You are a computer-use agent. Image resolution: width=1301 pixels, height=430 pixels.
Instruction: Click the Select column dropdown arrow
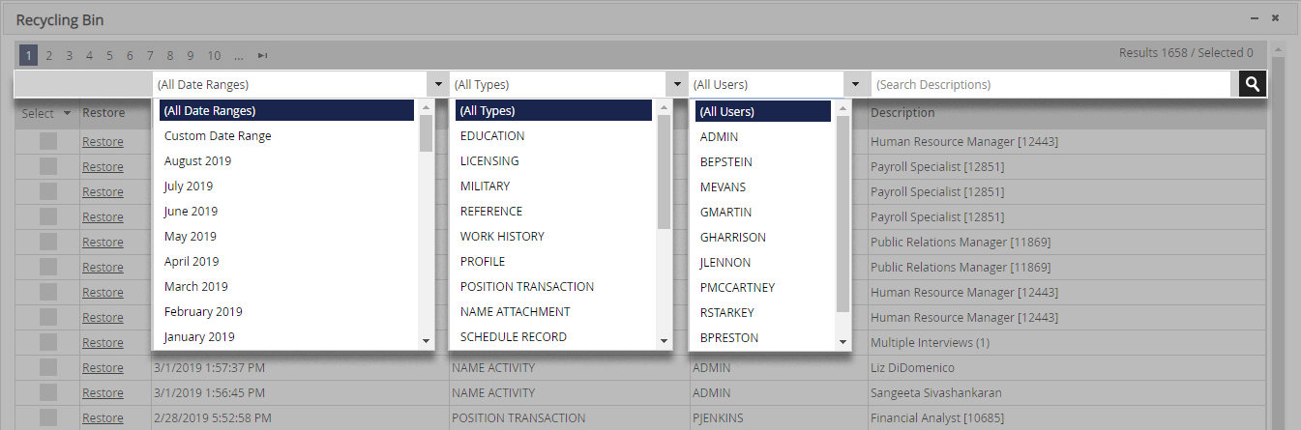point(67,113)
